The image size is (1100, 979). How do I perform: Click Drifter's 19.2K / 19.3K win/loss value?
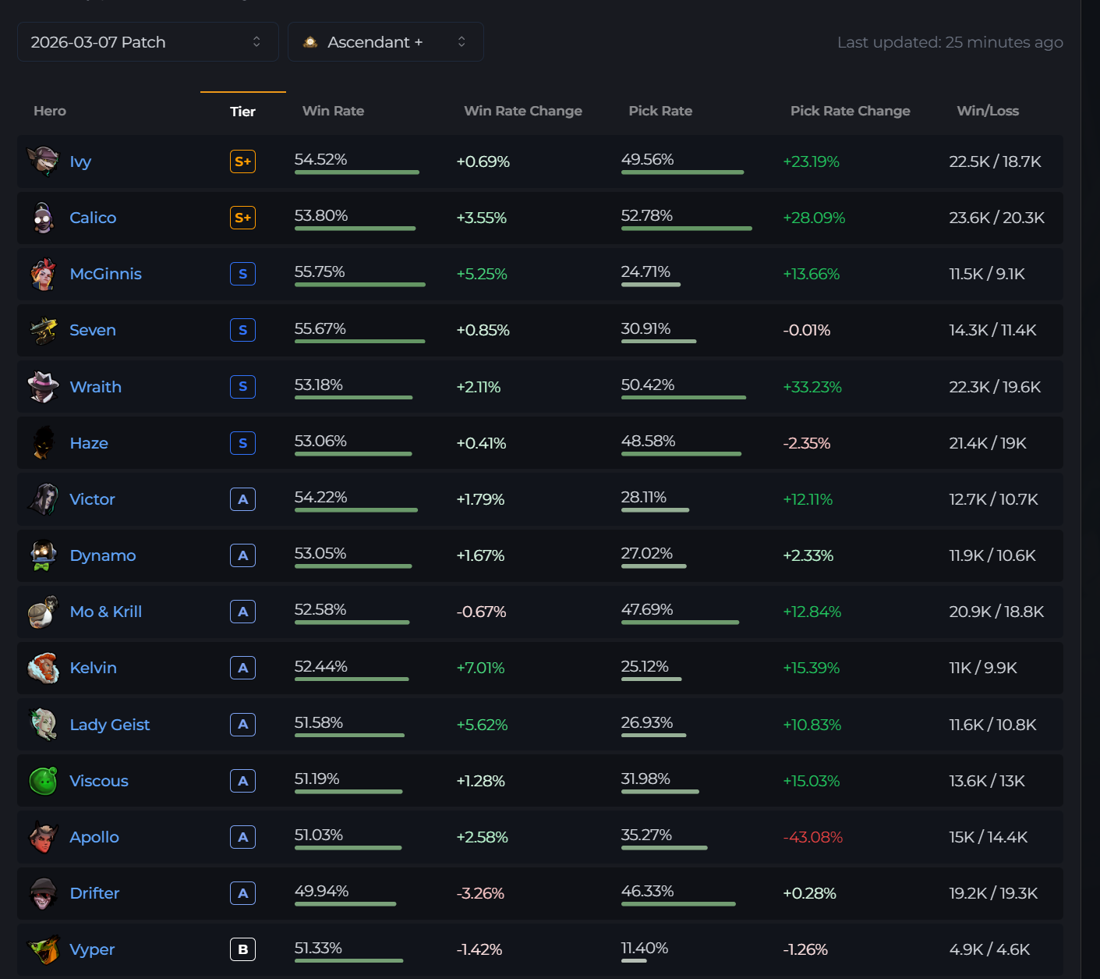tap(993, 893)
